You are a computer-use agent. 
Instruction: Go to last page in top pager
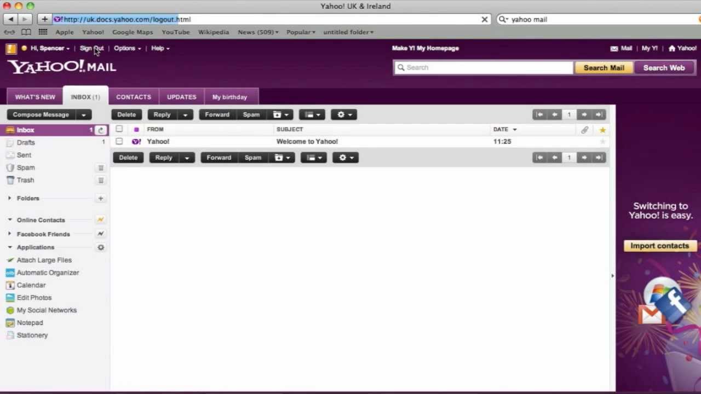pyautogui.click(x=599, y=114)
